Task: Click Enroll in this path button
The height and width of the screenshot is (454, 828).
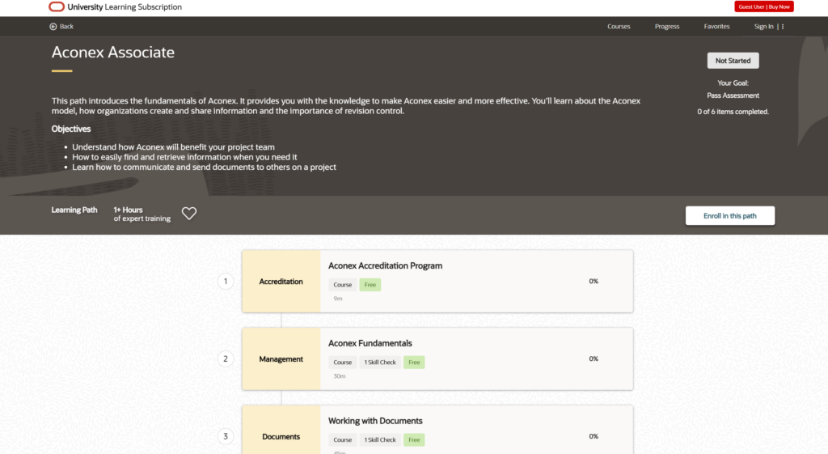Action: [730, 216]
